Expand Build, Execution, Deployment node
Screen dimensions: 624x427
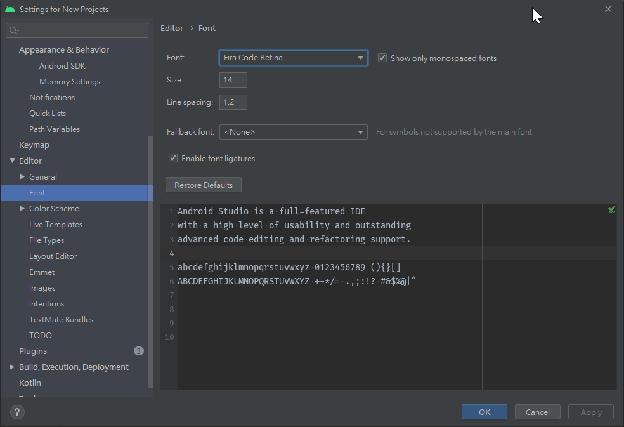(x=12, y=367)
